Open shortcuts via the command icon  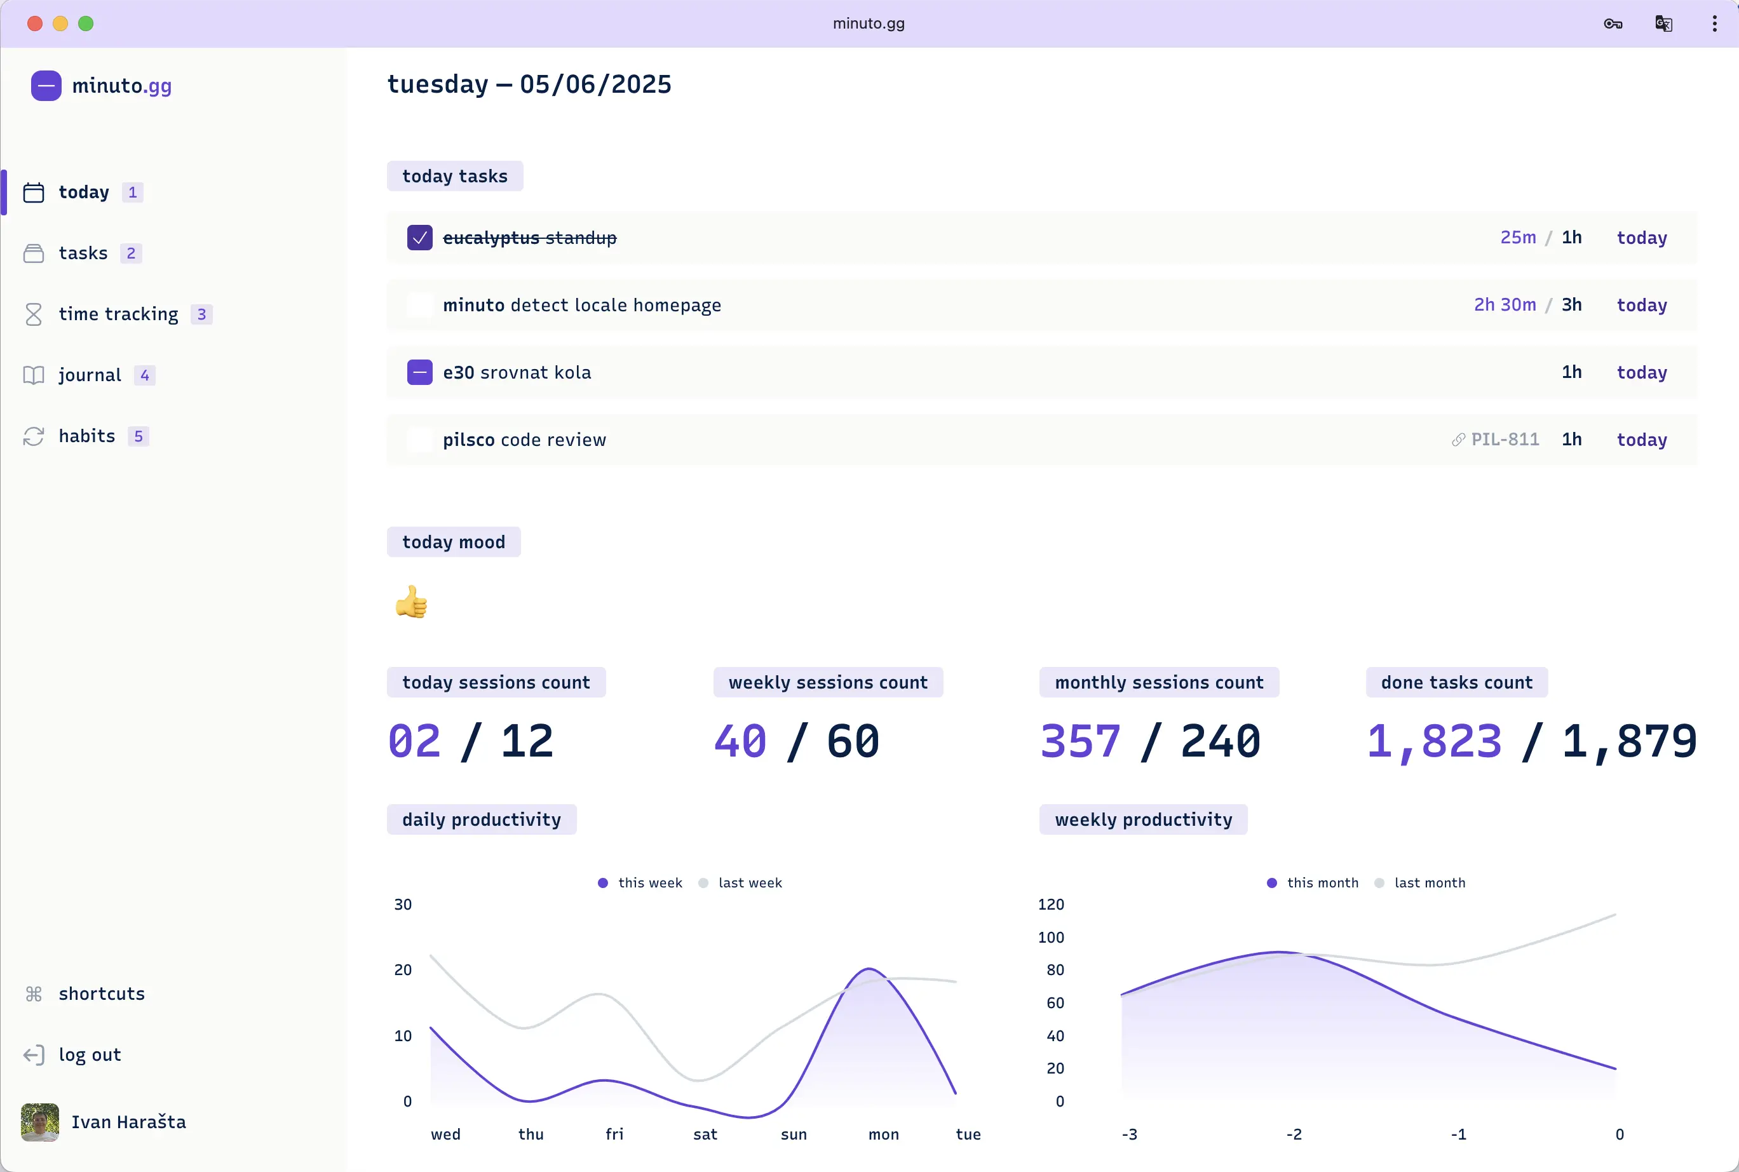[x=34, y=994]
